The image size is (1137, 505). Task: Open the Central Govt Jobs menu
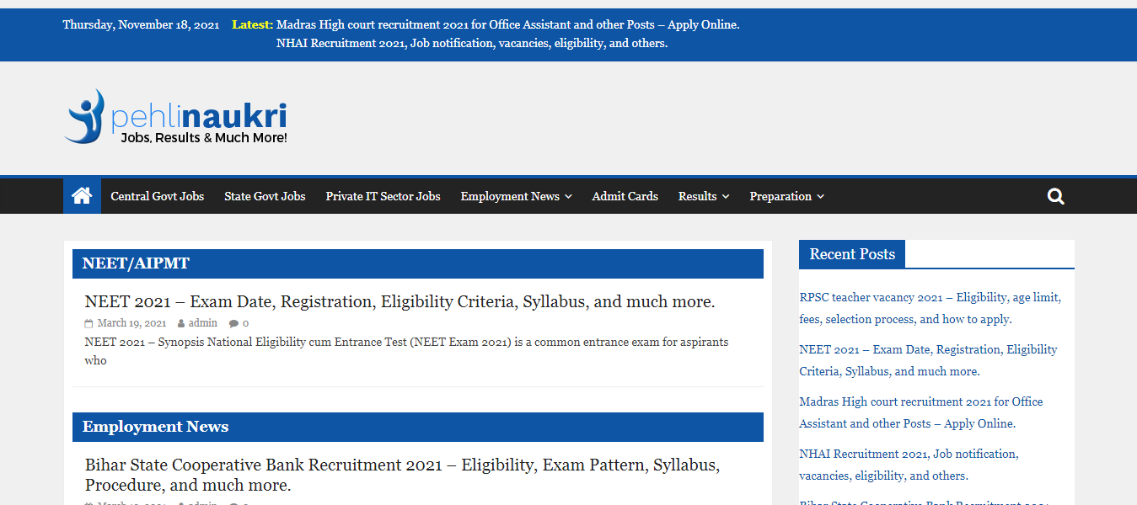pyautogui.click(x=158, y=196)
